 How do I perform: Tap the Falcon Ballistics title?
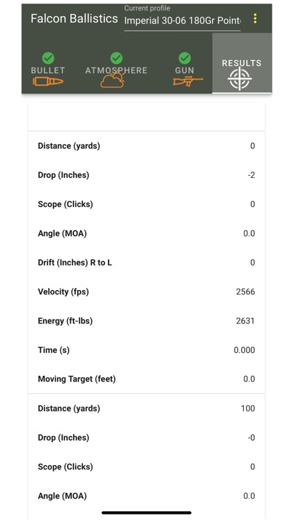click(x=75, y=18)
